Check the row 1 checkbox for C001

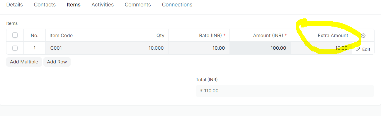15,48
